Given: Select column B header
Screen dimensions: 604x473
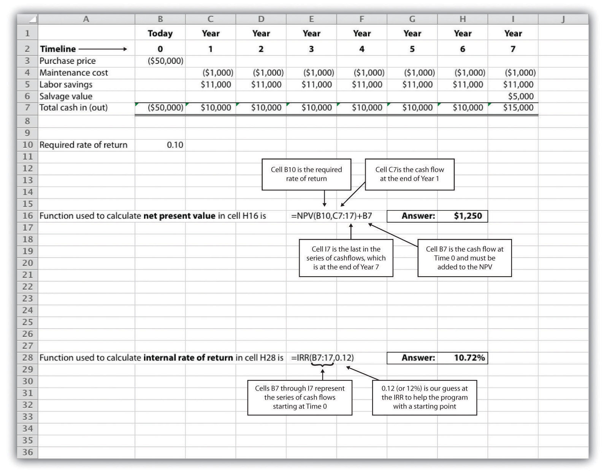Looking at the screenshot, I should 160,19.
